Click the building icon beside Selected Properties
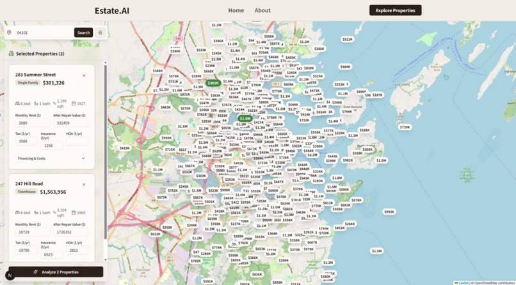 pos(12,54)
